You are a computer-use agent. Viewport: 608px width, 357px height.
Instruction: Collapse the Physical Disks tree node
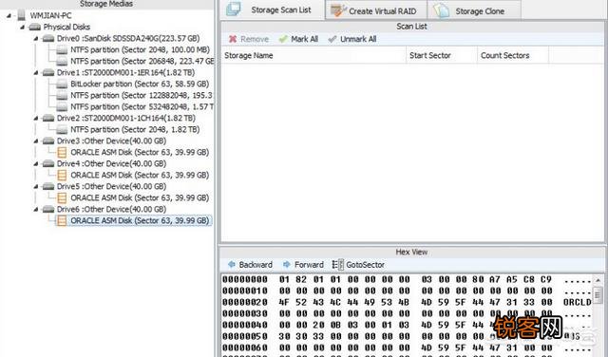pyautogui.click(x=22, y=28)
